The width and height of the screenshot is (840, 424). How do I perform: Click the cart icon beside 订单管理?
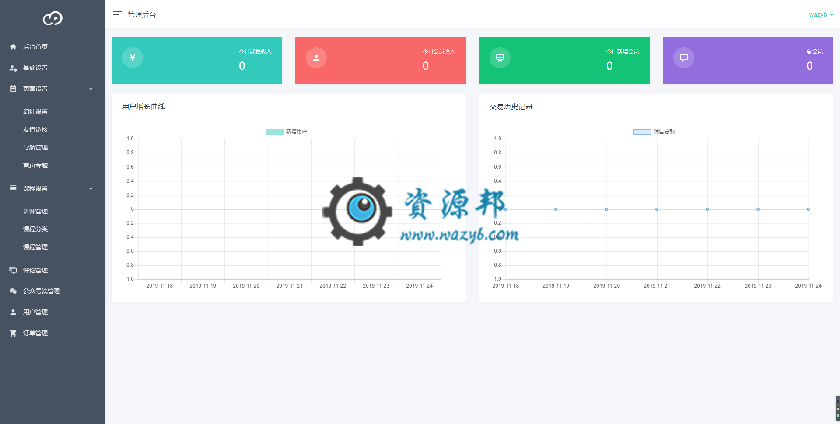pyautogui.click(x=13, y=333)
